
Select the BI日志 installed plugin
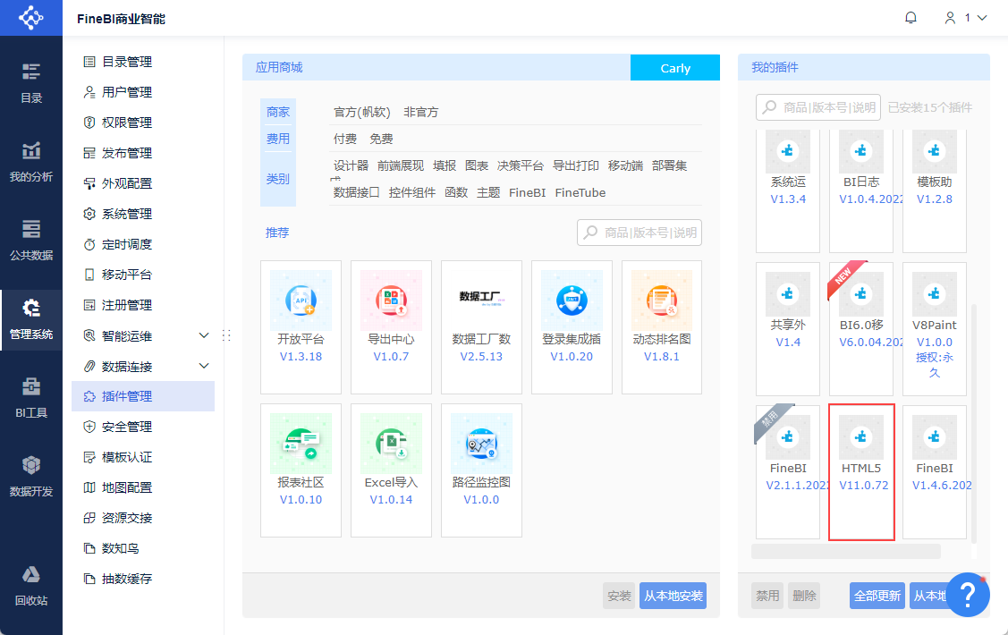[x=861, y=190]
